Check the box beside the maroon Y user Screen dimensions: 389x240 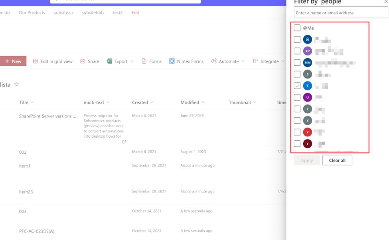click(x=297, y=144)
